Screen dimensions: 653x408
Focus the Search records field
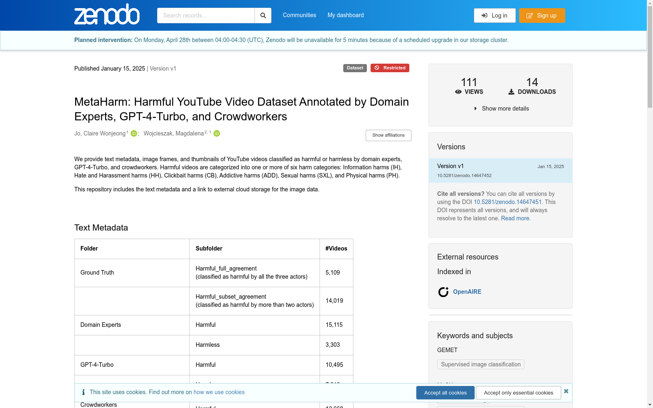(206, 16)
